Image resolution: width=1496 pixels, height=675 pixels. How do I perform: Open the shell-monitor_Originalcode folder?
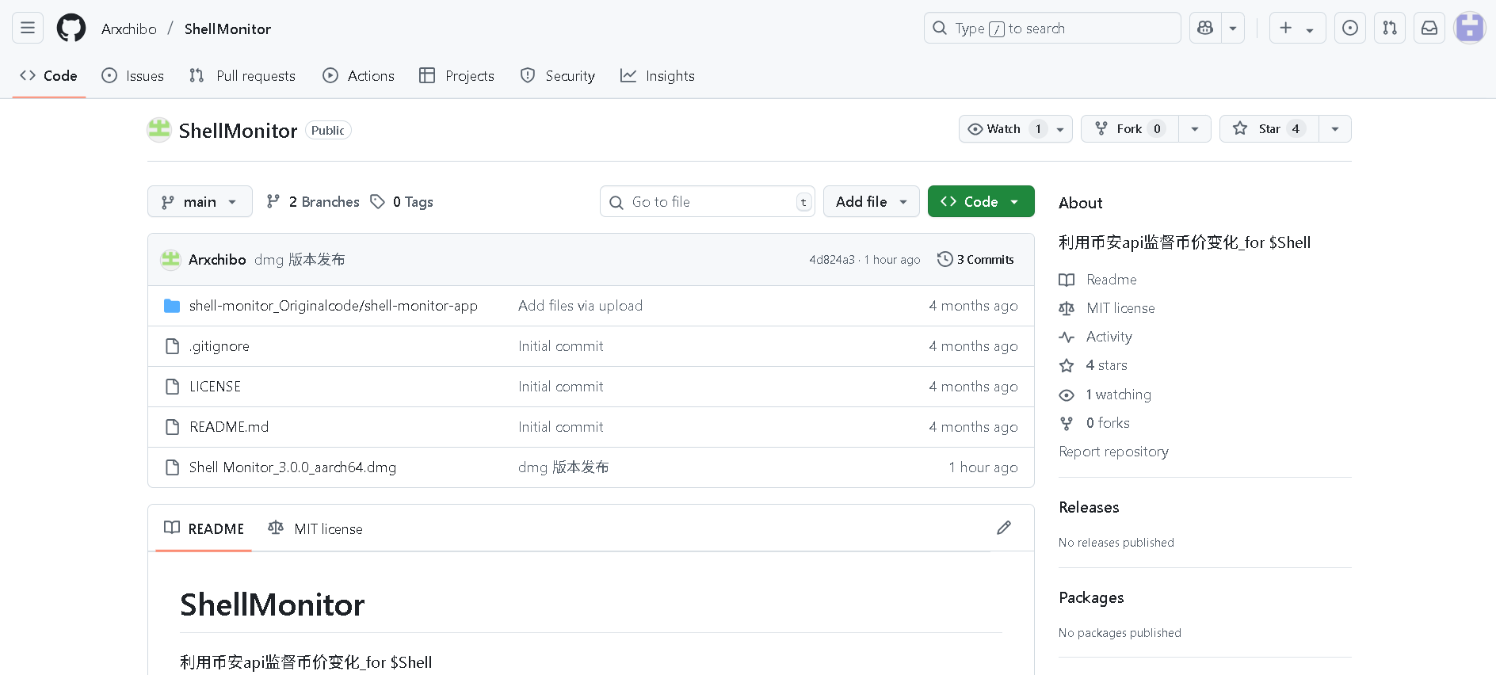pyautogui.click(x=334, y=306)
